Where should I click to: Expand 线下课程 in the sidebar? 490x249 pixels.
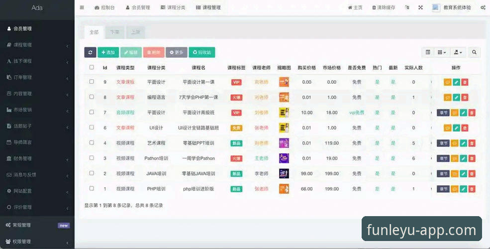(x=37, y=61)
